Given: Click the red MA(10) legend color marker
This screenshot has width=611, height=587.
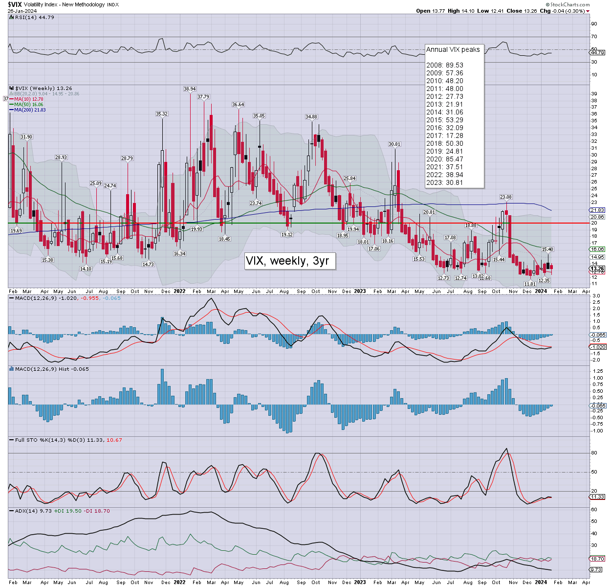Looking at the screenshot, I should point(11,99).
